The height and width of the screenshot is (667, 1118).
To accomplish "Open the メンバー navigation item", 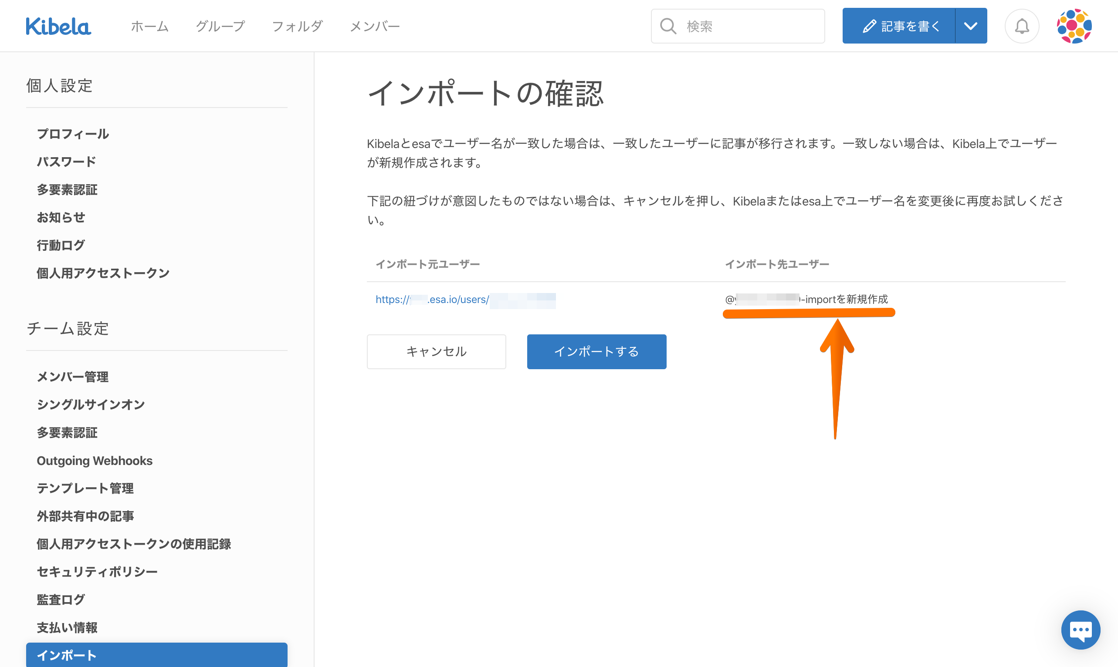I will click(x=375, y=26).
